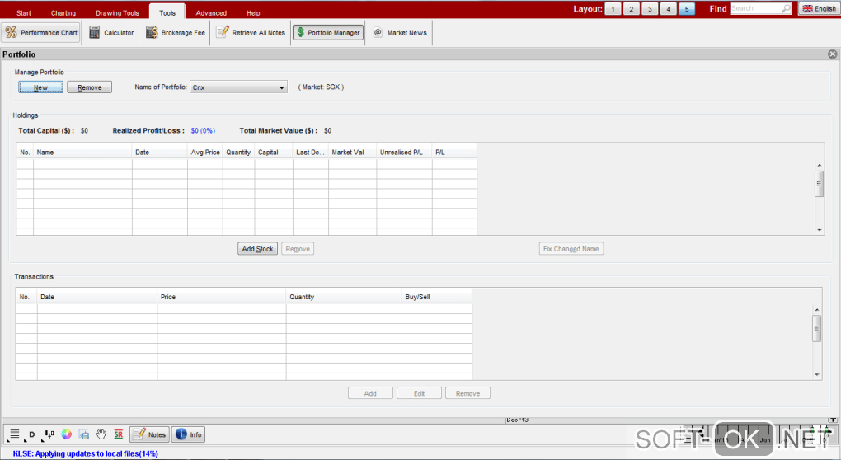Screen dimensions: 841x460
Task: Click the save chart image icon
Action: 83,434
